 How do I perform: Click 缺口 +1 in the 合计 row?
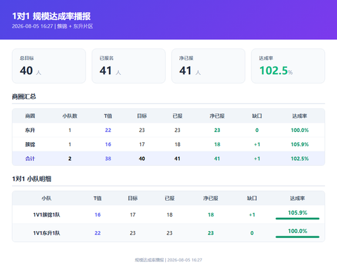(x=257, y=158)
